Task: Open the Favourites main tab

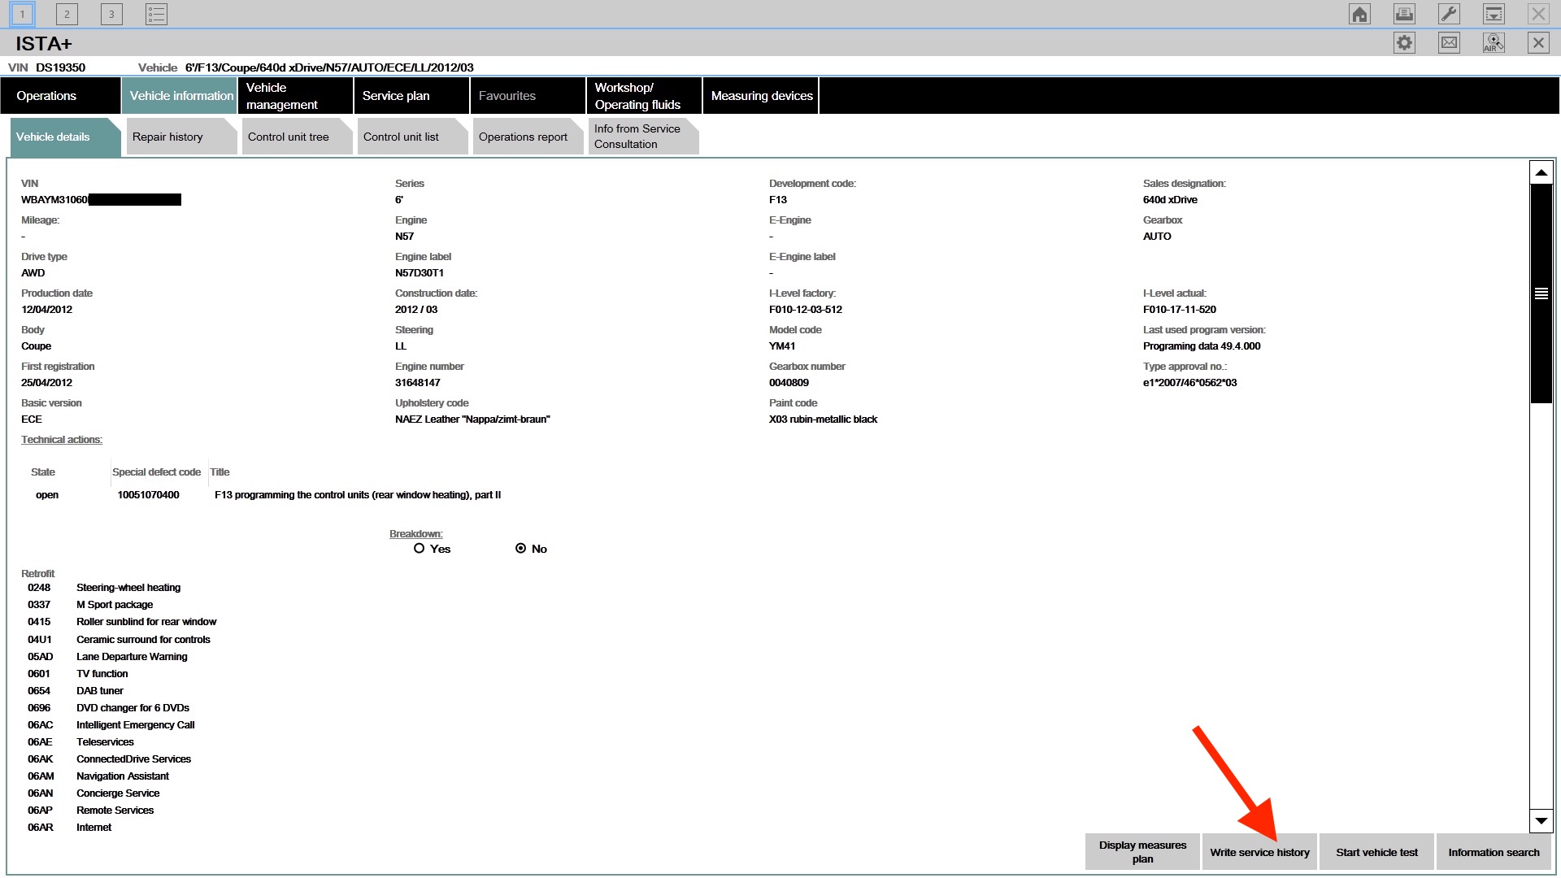Action: 528,96
